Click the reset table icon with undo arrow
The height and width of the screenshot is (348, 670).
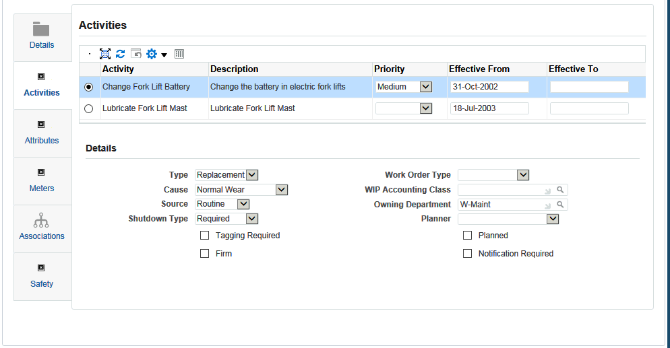click(x=135, y=54)
